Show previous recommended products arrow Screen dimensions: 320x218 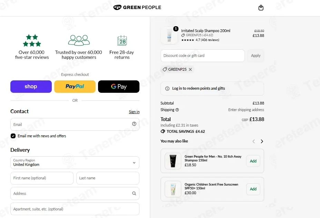pos(254,141)
